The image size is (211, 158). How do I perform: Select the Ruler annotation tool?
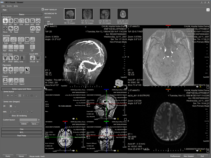click(x=5, y=39)
